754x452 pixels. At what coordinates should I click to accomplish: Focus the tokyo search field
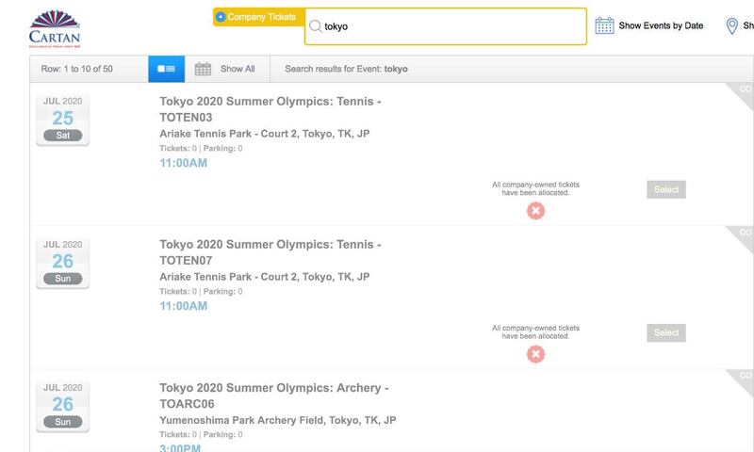pyautogui.click(x=446, y=26)
